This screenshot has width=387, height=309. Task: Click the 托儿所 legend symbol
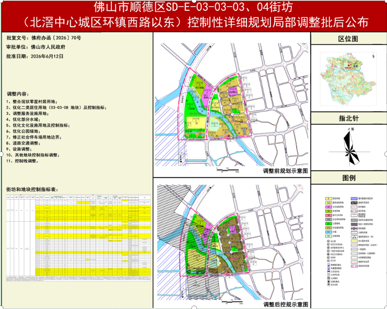coord(328,261)
